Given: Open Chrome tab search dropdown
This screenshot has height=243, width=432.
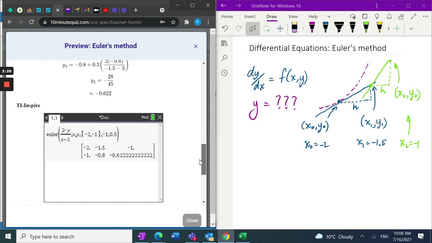Looking at the screenshot, I should (x=162, y=10).
